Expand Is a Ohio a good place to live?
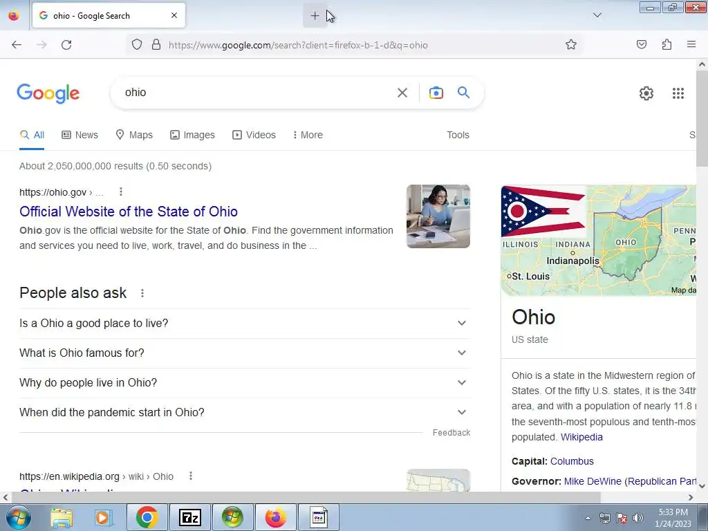Image resolution: width=708 pixels, height=531 pixels. tap(245, 324)
